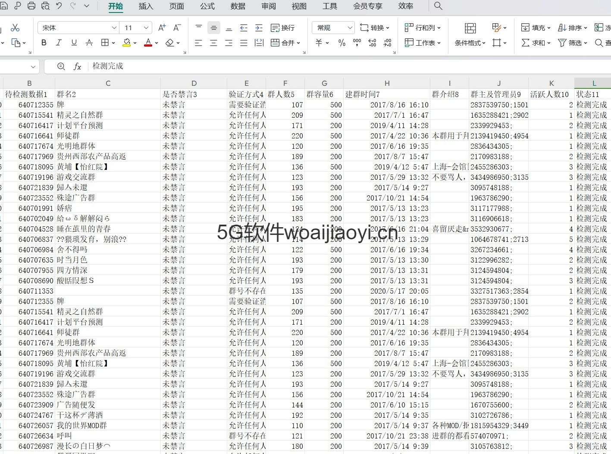
Task: Click the search magnifier in tab bar
Action: 438,6
